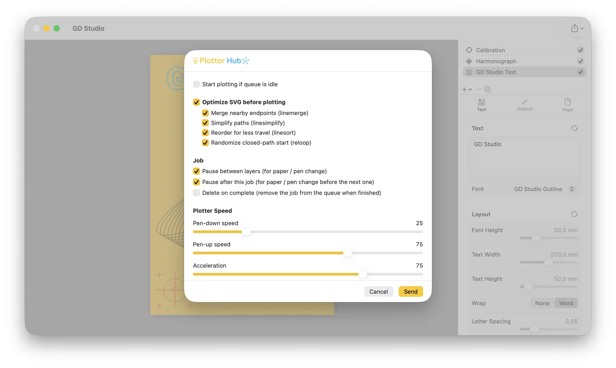Click the duplicate layer icon
The image size is (616, 368).
(488, 89)
